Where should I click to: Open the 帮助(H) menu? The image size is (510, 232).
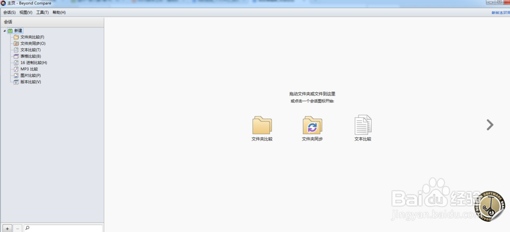(59, 12)
